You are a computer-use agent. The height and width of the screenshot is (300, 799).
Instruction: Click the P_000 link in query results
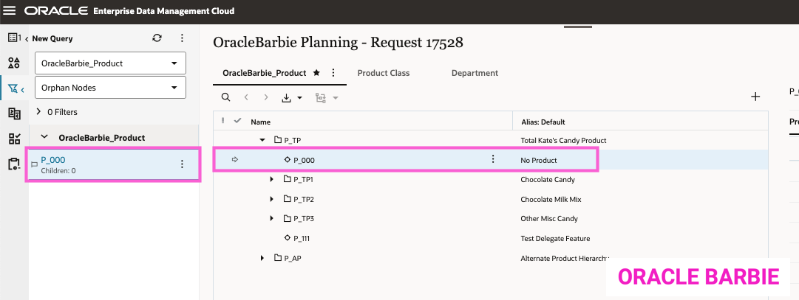pos(53,159)
